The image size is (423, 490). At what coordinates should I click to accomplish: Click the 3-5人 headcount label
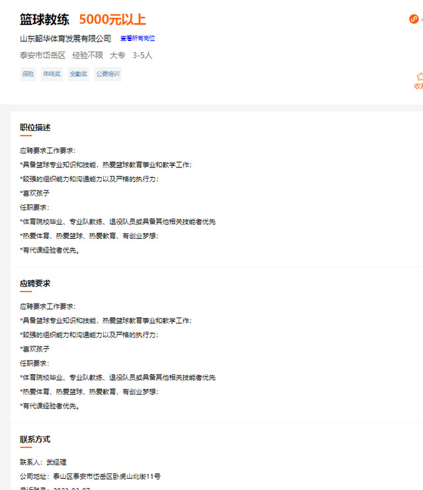click(x=142, y=55)
